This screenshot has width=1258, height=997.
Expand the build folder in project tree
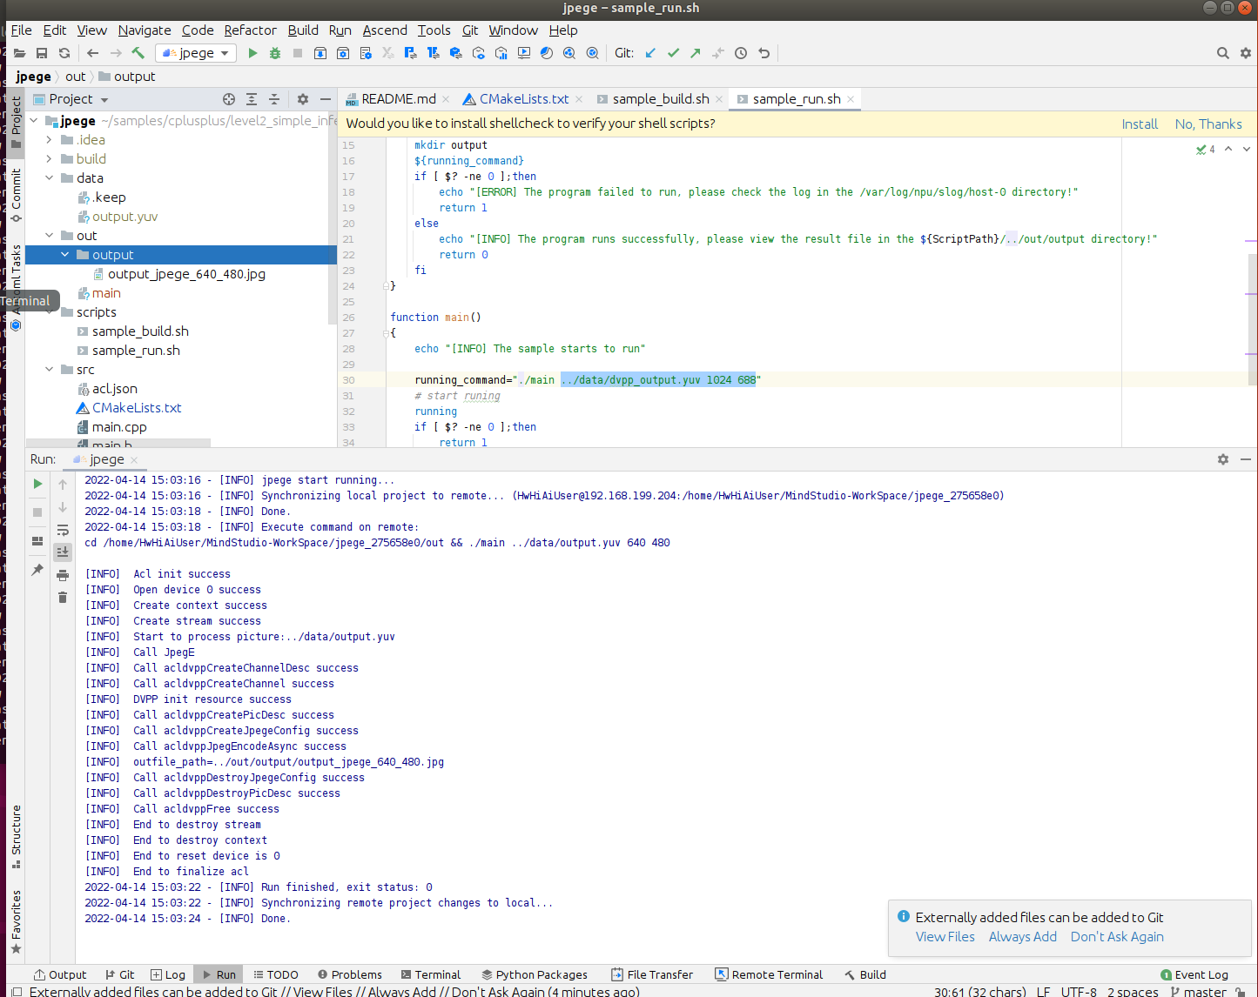(50, 159)
